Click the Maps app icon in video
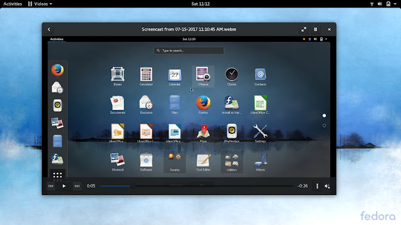 (203, 133)
